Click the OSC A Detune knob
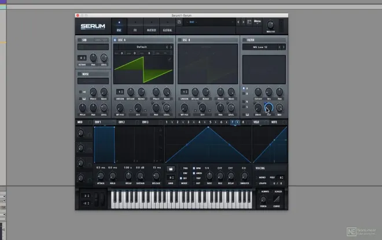Screen dimensions: 382x240 (x=131, y=92)
